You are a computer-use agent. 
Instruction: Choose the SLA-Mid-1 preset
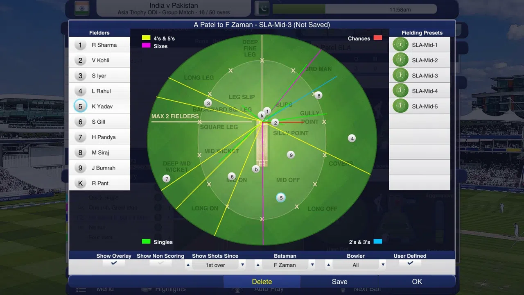click(x=420, y=45)
